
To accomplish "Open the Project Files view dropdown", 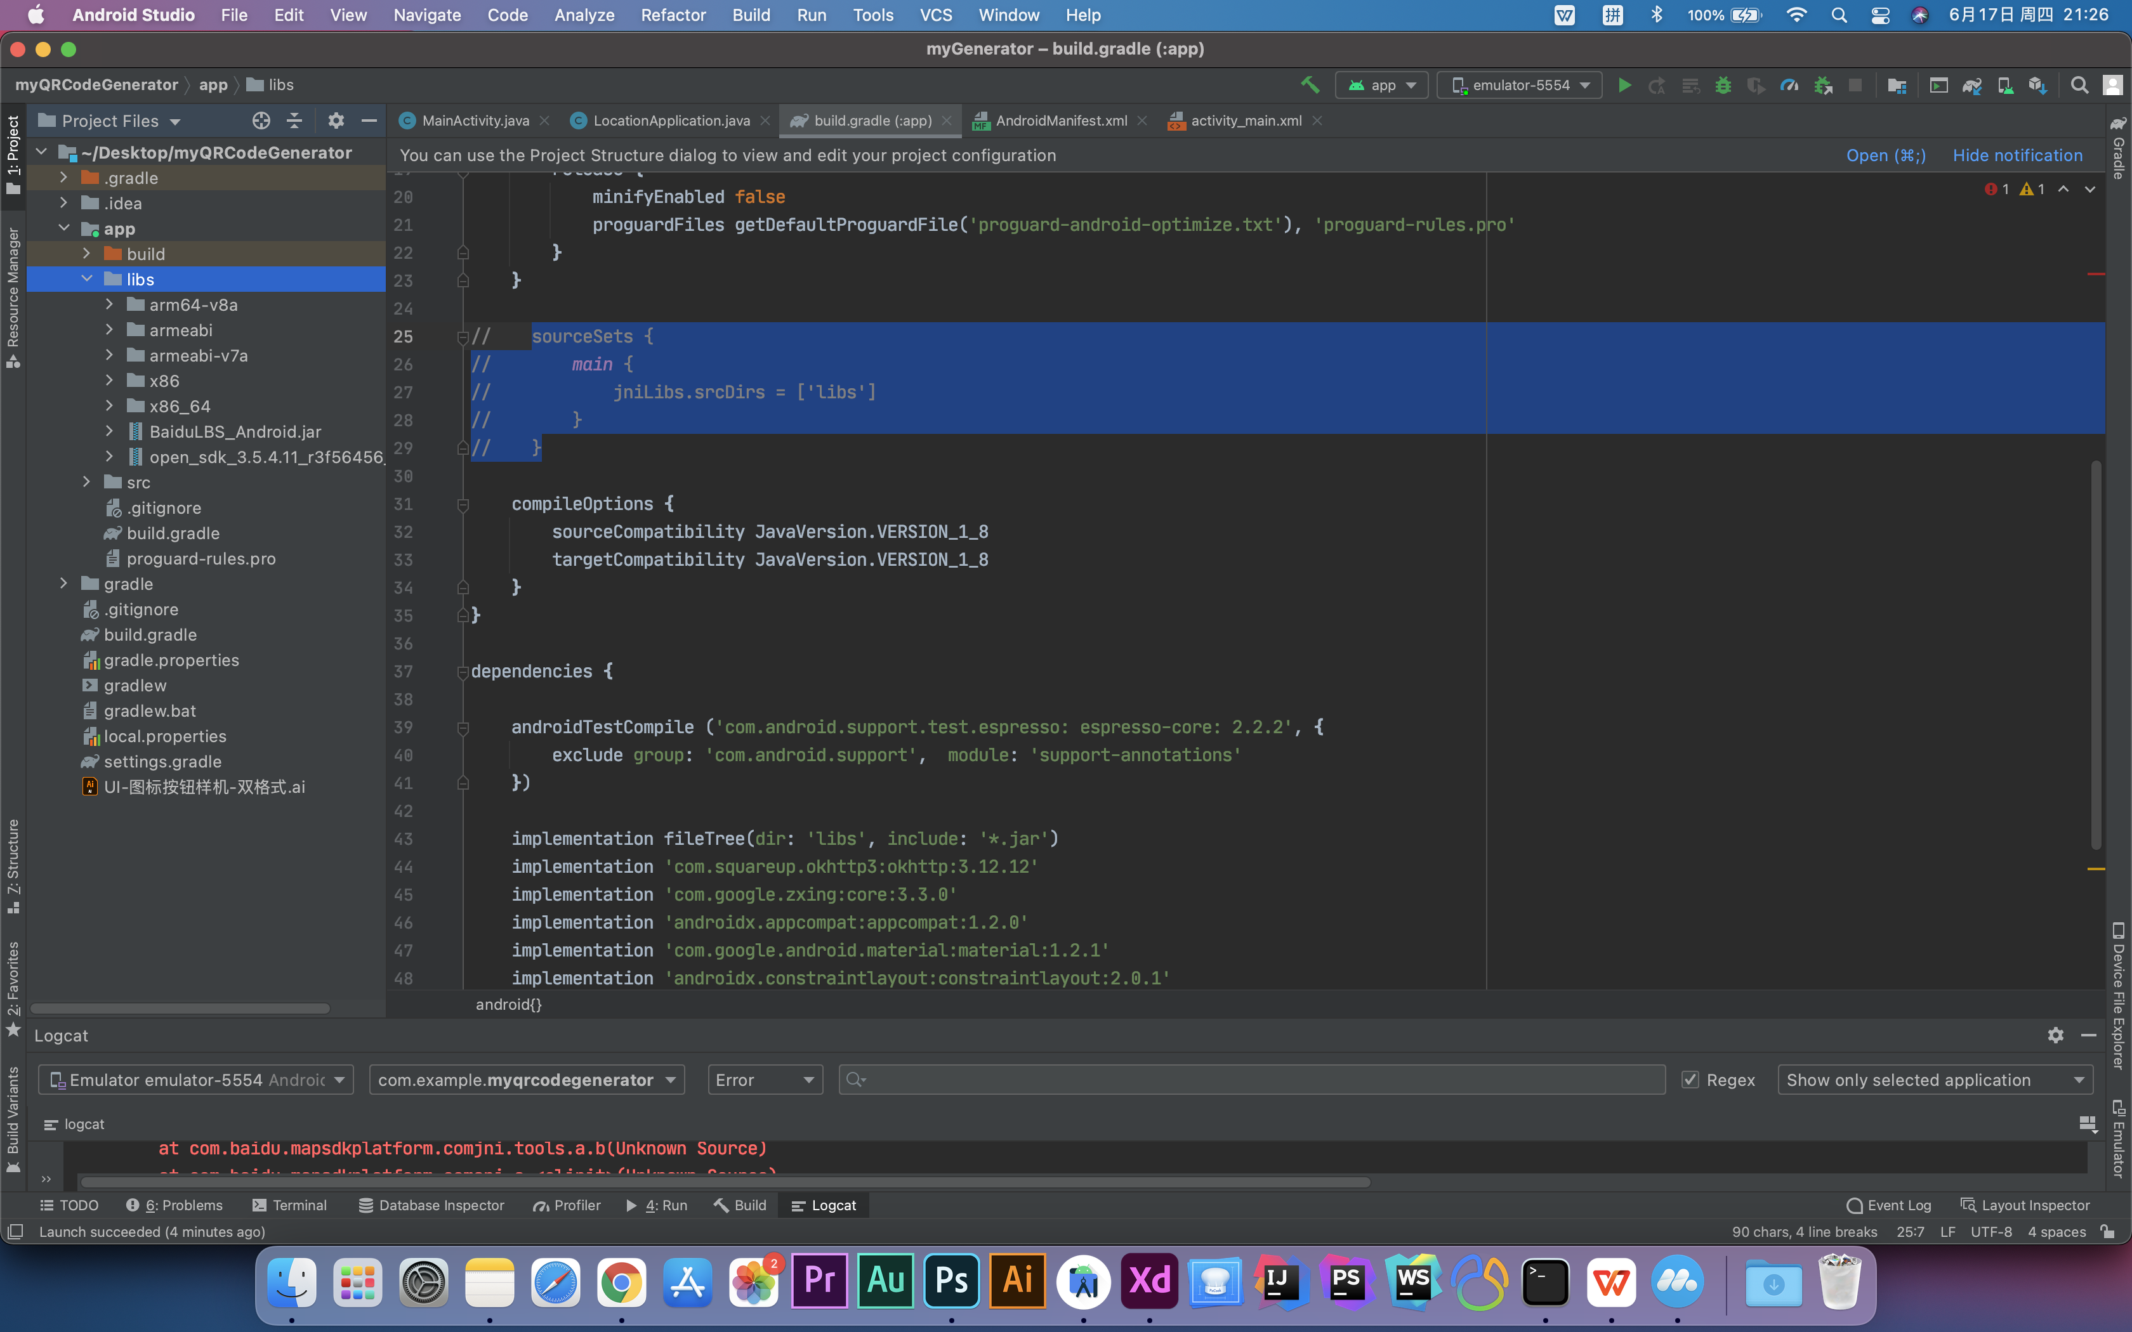I will tap(174, 121).
